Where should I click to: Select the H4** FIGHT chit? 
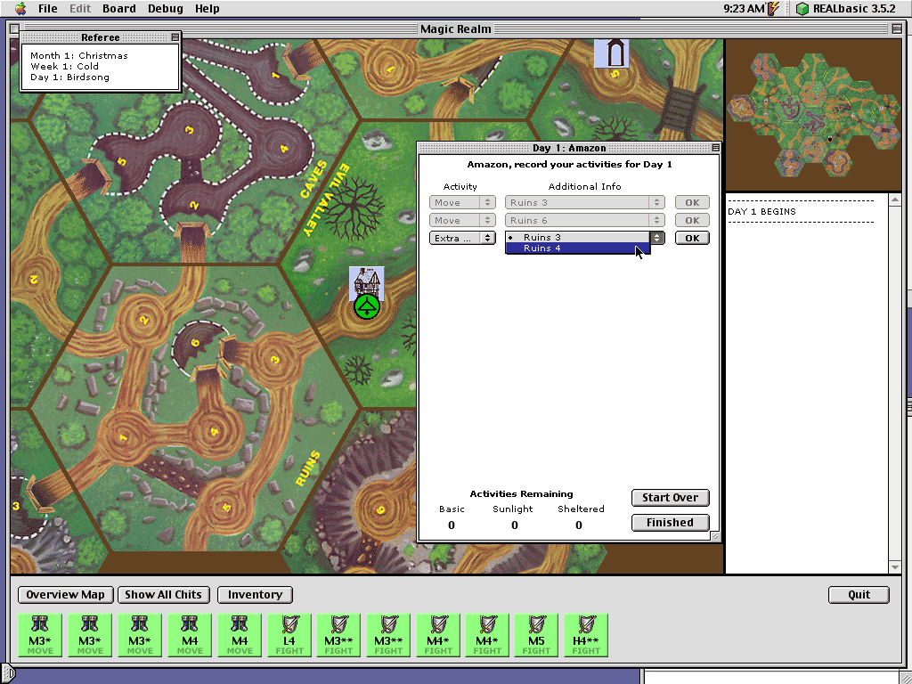click(x=586, y=635)
